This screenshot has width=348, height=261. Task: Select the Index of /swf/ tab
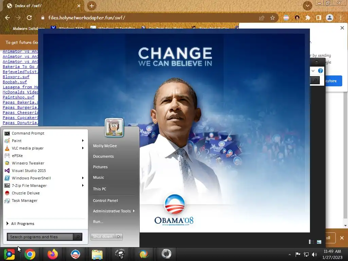click(x=43, y=6)
